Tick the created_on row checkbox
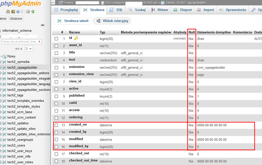Viewport: 262px width, 165px height. [x=56, y=125]
